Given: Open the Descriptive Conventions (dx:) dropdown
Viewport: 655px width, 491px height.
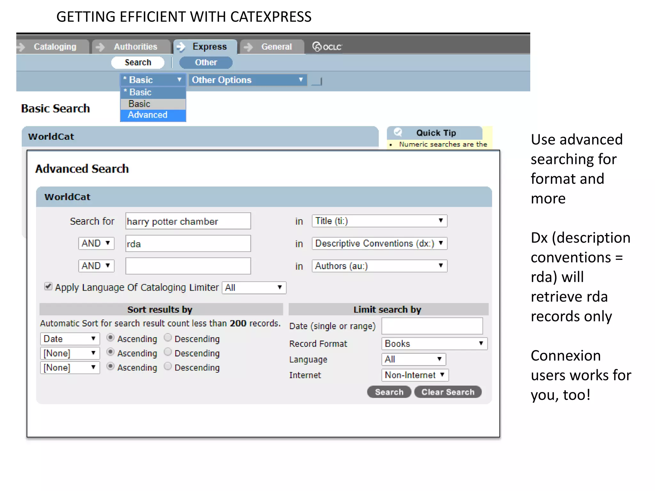Looking at the screenshot, I should [x=380, y=244].
